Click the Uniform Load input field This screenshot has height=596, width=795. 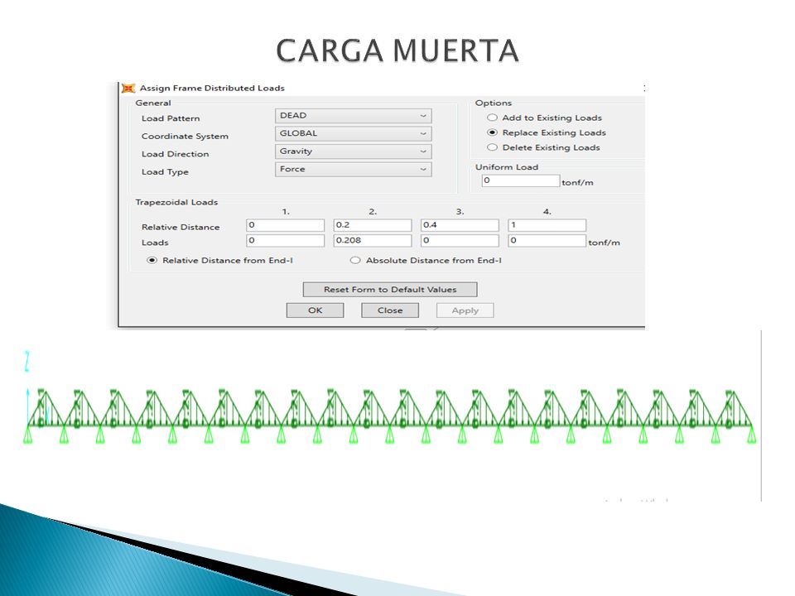click(521, 180)
